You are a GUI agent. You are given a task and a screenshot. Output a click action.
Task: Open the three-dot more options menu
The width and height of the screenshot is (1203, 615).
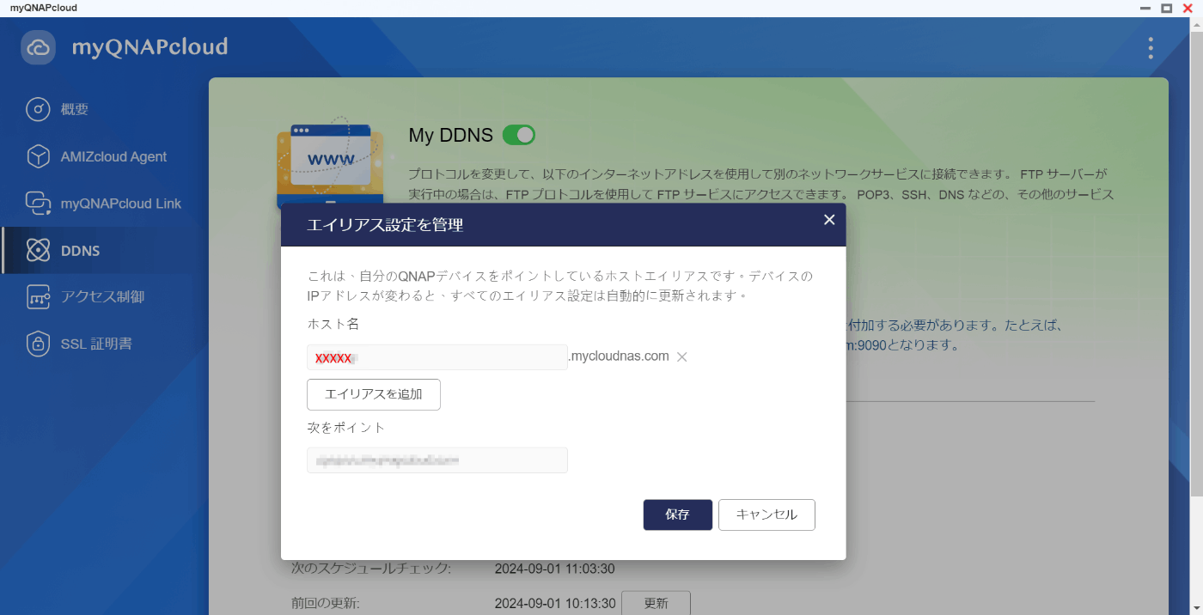click(x=1151, y=48)
